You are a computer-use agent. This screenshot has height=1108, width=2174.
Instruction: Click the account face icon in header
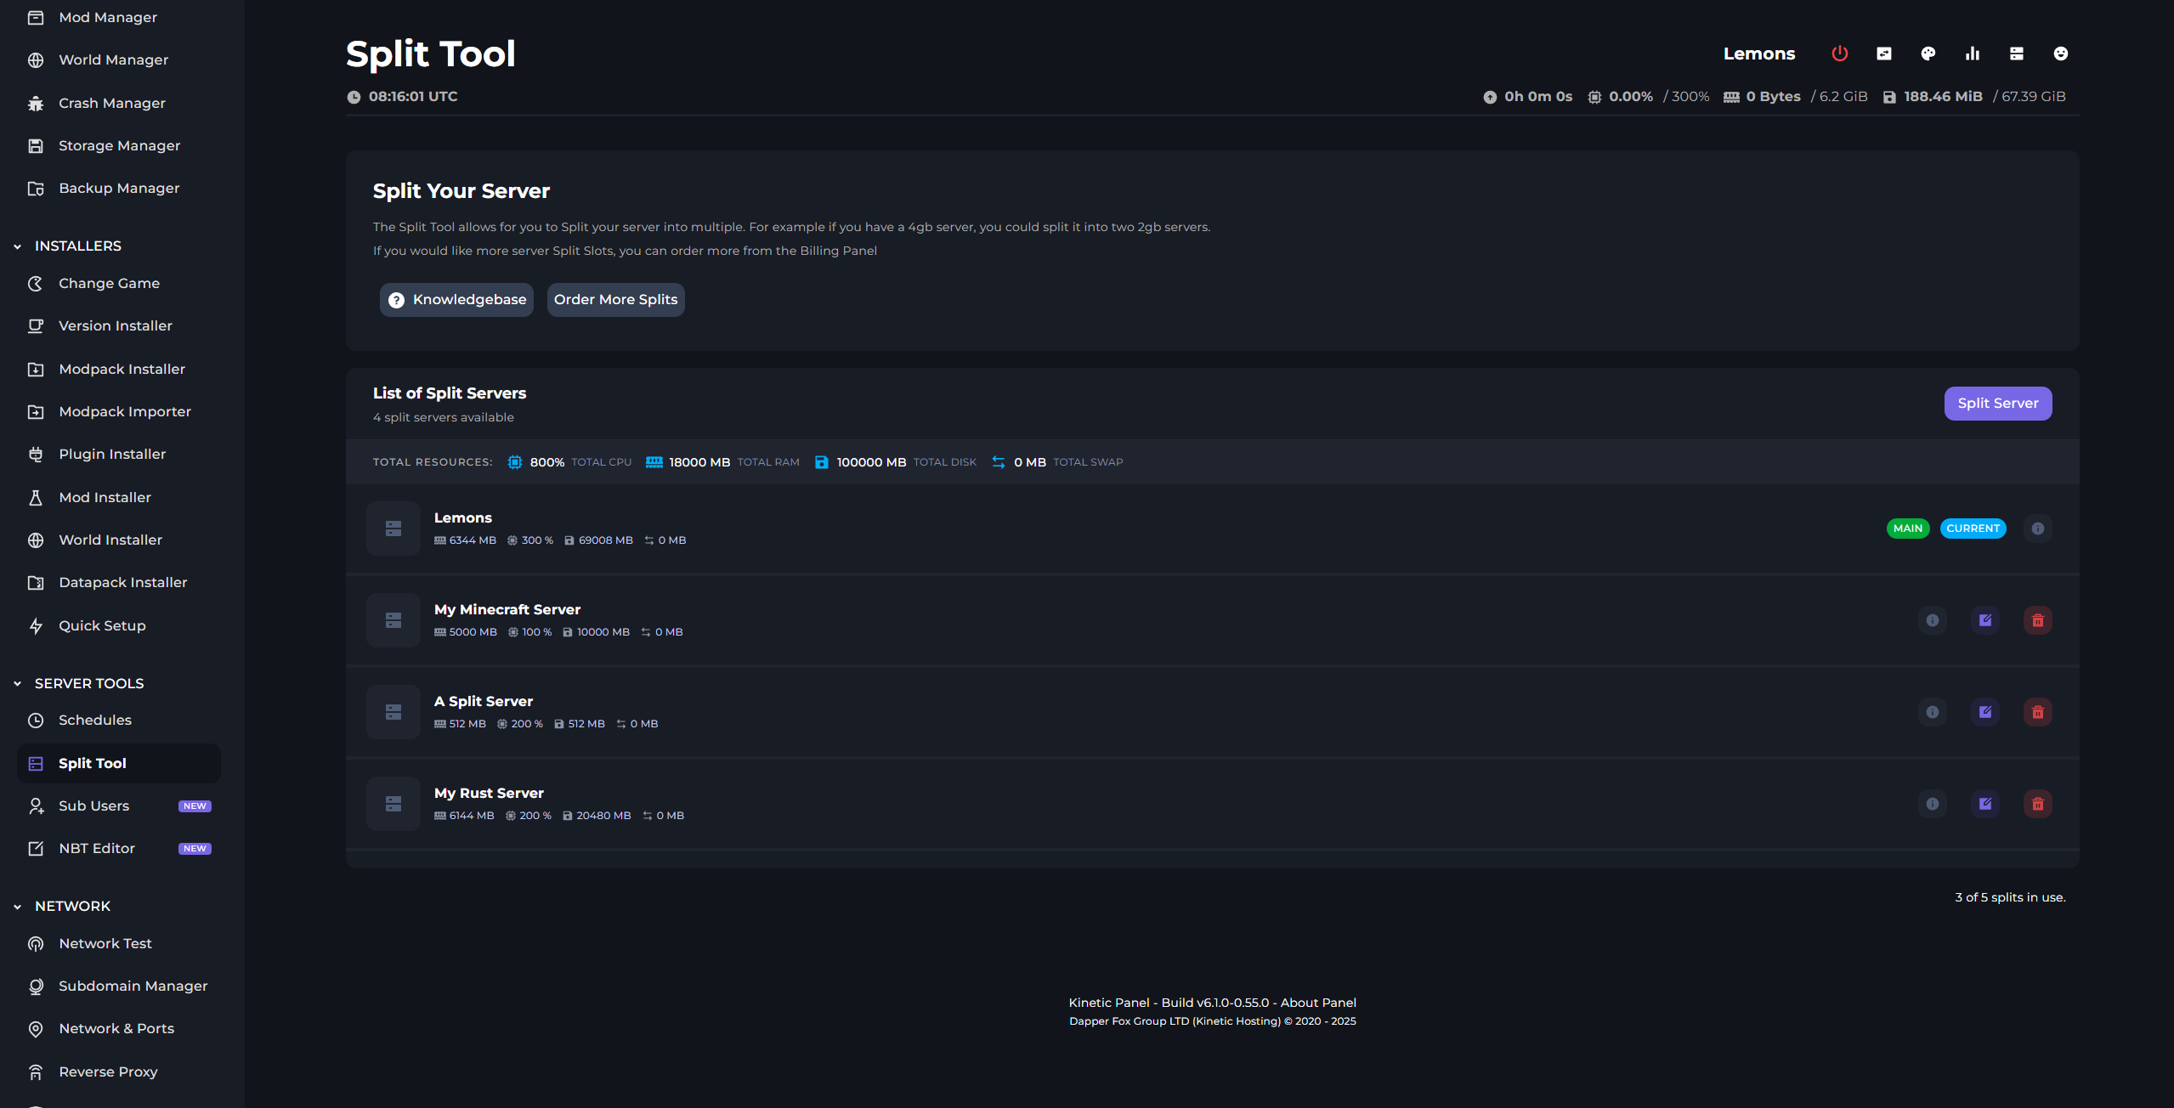(x=2060, y=54)
